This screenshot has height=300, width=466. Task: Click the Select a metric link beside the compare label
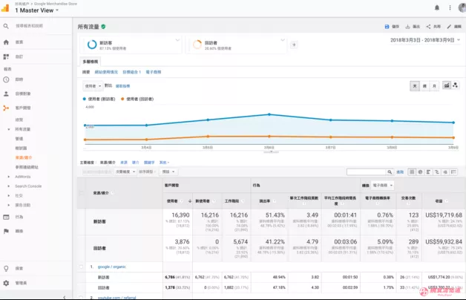point(122,86)
